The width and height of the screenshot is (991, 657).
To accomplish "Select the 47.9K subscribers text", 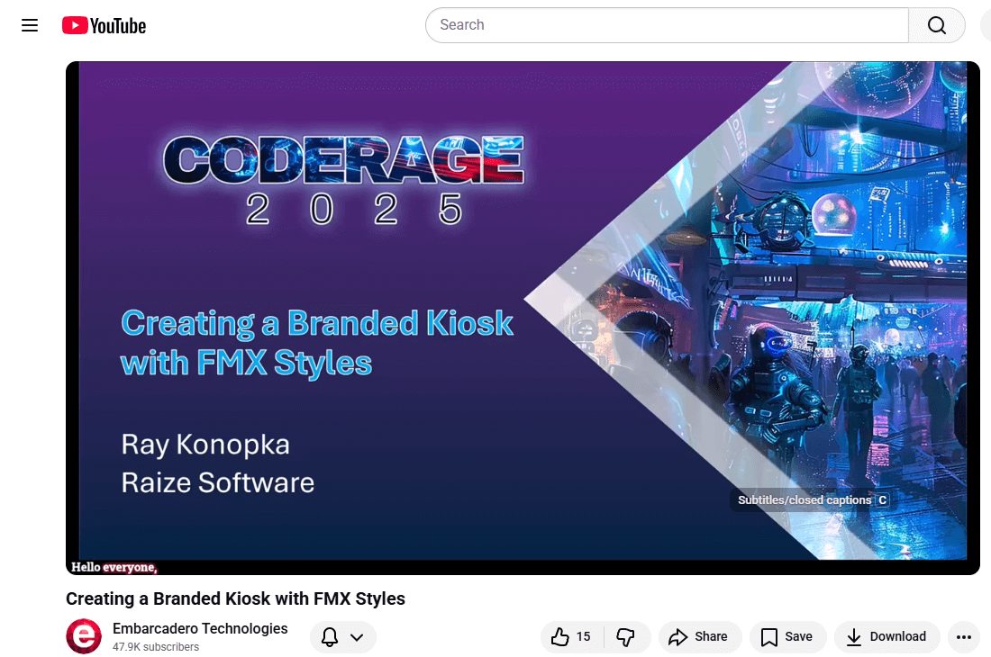I will (156, 647).
